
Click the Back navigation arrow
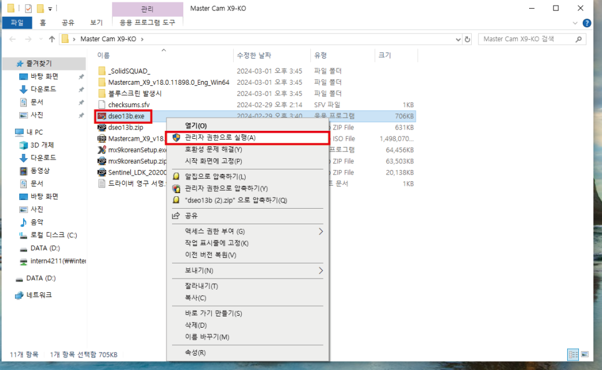point(12,39)
